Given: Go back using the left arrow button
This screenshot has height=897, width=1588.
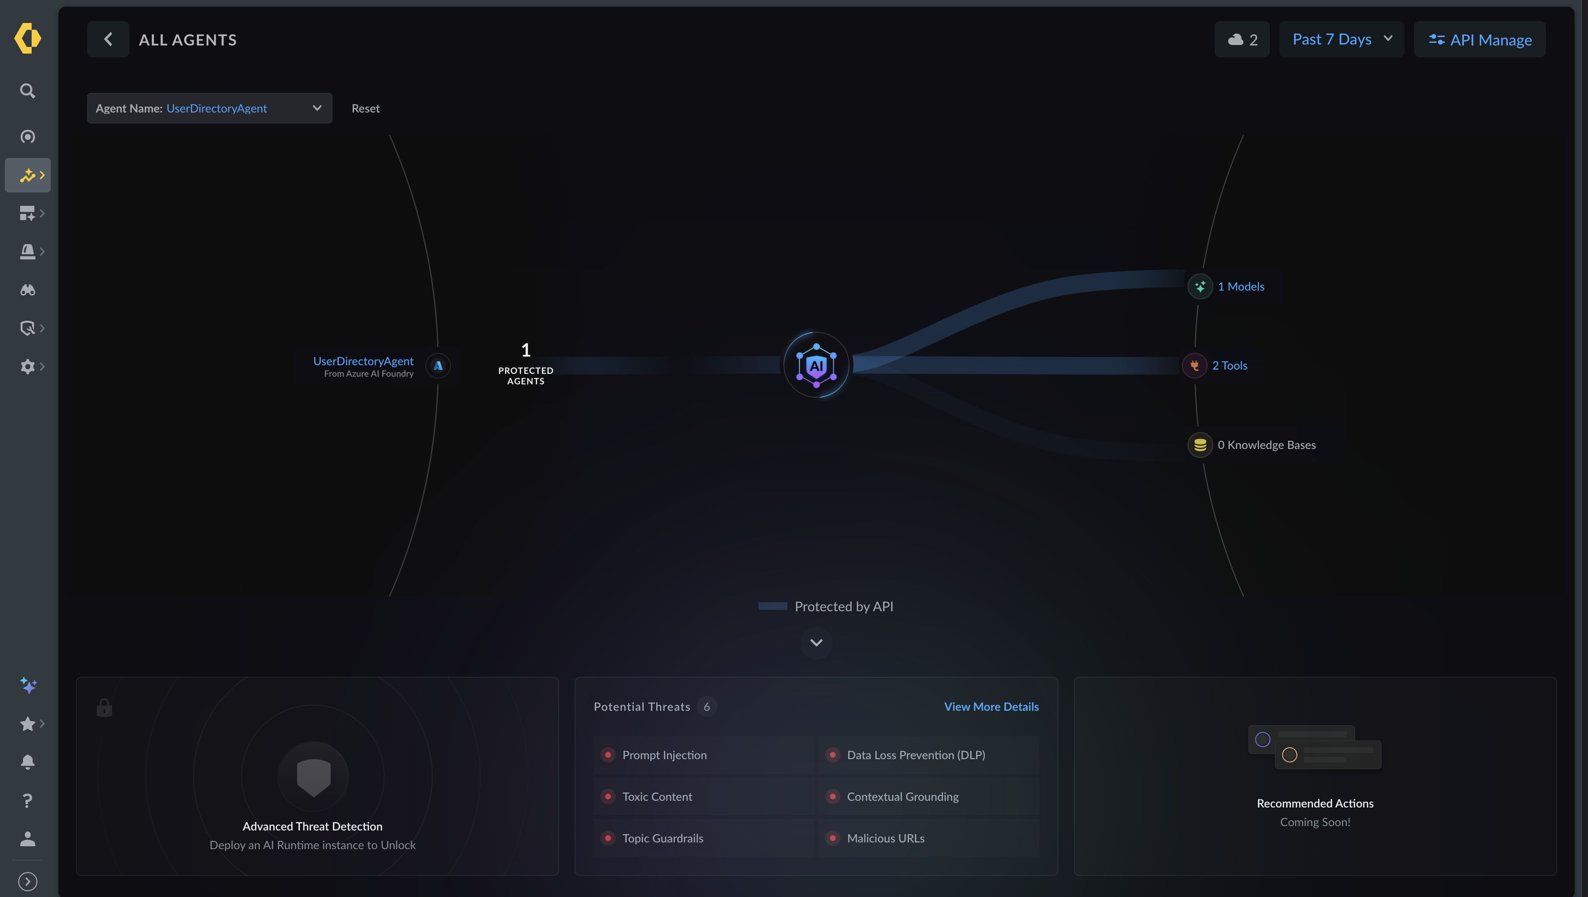Looking at the screenshot, I should click(108, 39).
